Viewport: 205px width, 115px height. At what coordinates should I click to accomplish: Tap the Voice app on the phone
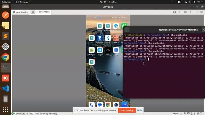(92, 38)
